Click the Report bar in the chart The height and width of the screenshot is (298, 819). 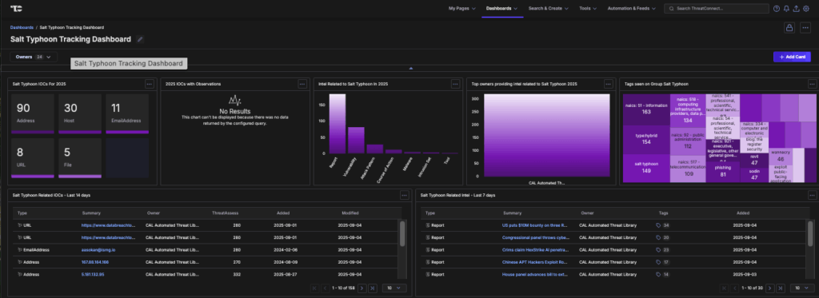tap(338, 124)
